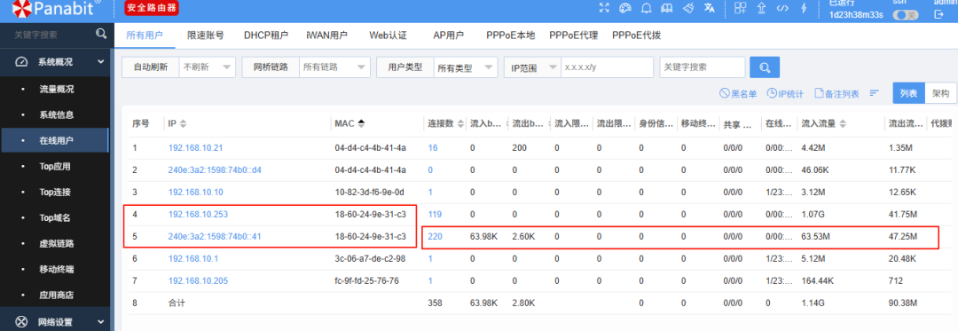Viewport: 958px width, 331px height.
Task: Open 移动终端 in sidebar
Action: [56, 269]
